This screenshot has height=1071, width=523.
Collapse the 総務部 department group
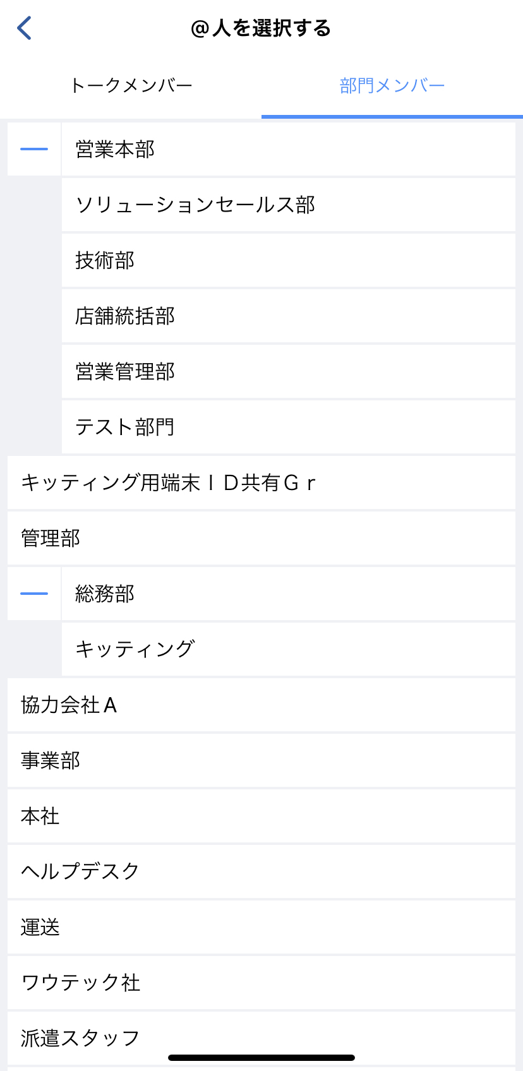tap(34, 594)
